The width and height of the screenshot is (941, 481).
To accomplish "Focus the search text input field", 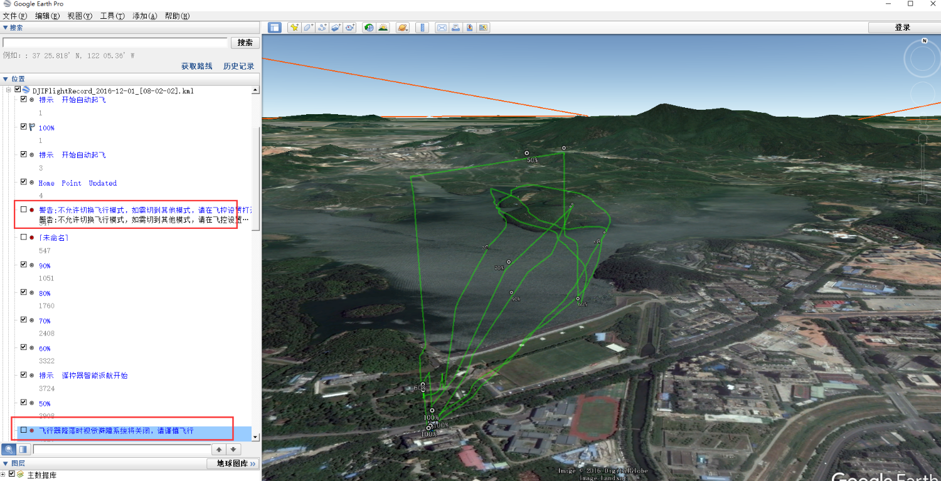I will [x=115, y=43].
